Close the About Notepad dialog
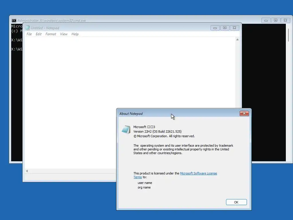The width and height of the screenshot is (293, 220). coord(244,113)
